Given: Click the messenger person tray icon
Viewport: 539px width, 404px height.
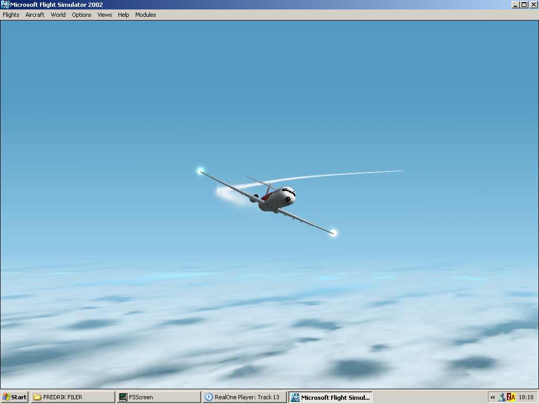Looking at the screenshot, I should (502, 398).
